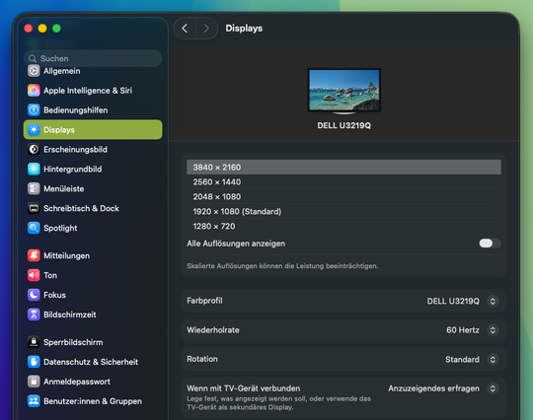The height and width of the screenshot is (420, 533).
Task: Open Mitteilungen settings pane
Action: point(93,255)
